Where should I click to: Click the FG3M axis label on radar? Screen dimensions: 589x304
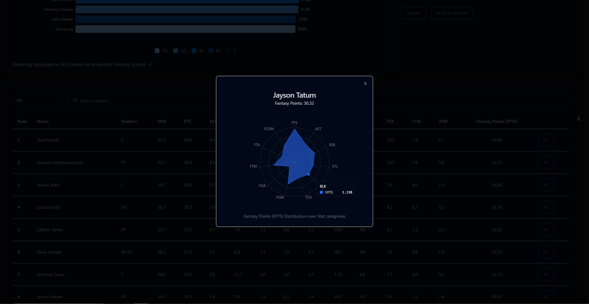coord(269,129)
